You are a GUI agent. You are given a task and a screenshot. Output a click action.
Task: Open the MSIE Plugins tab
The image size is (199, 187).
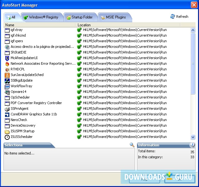(x=114, y=17)
